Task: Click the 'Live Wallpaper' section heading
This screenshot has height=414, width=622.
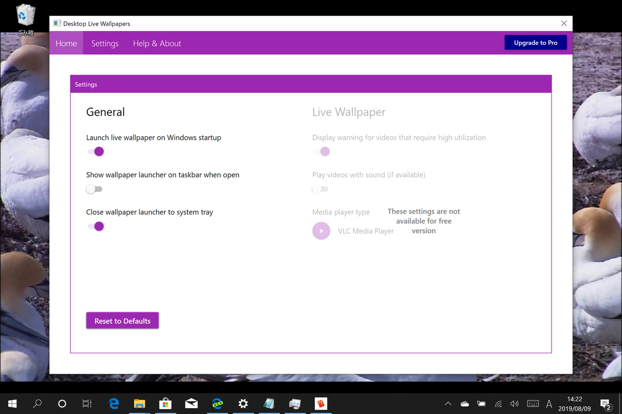Action: point(349,112)
